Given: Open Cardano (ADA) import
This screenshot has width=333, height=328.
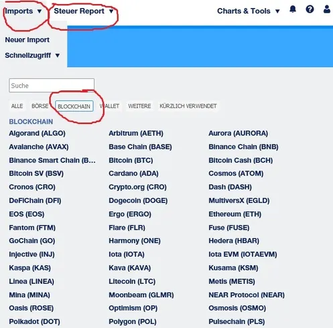Looking at the screenshot, I should pos(133,173).
